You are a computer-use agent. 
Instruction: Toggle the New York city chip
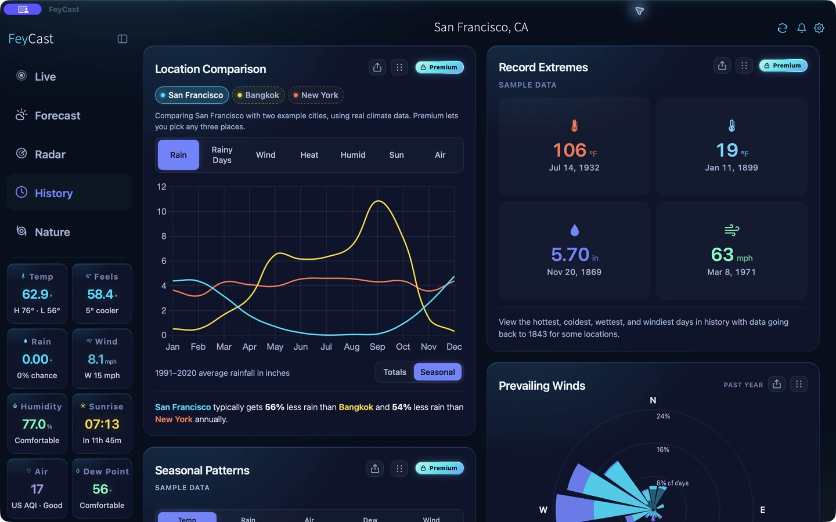316,95
